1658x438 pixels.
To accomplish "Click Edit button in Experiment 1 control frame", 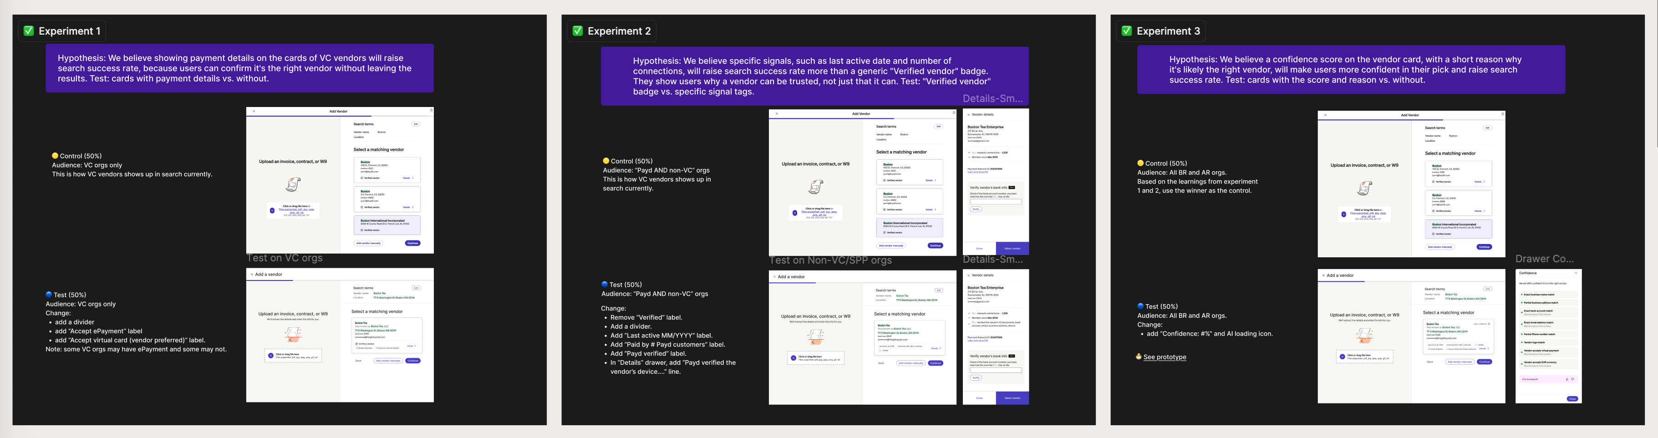I will [416, 124].
